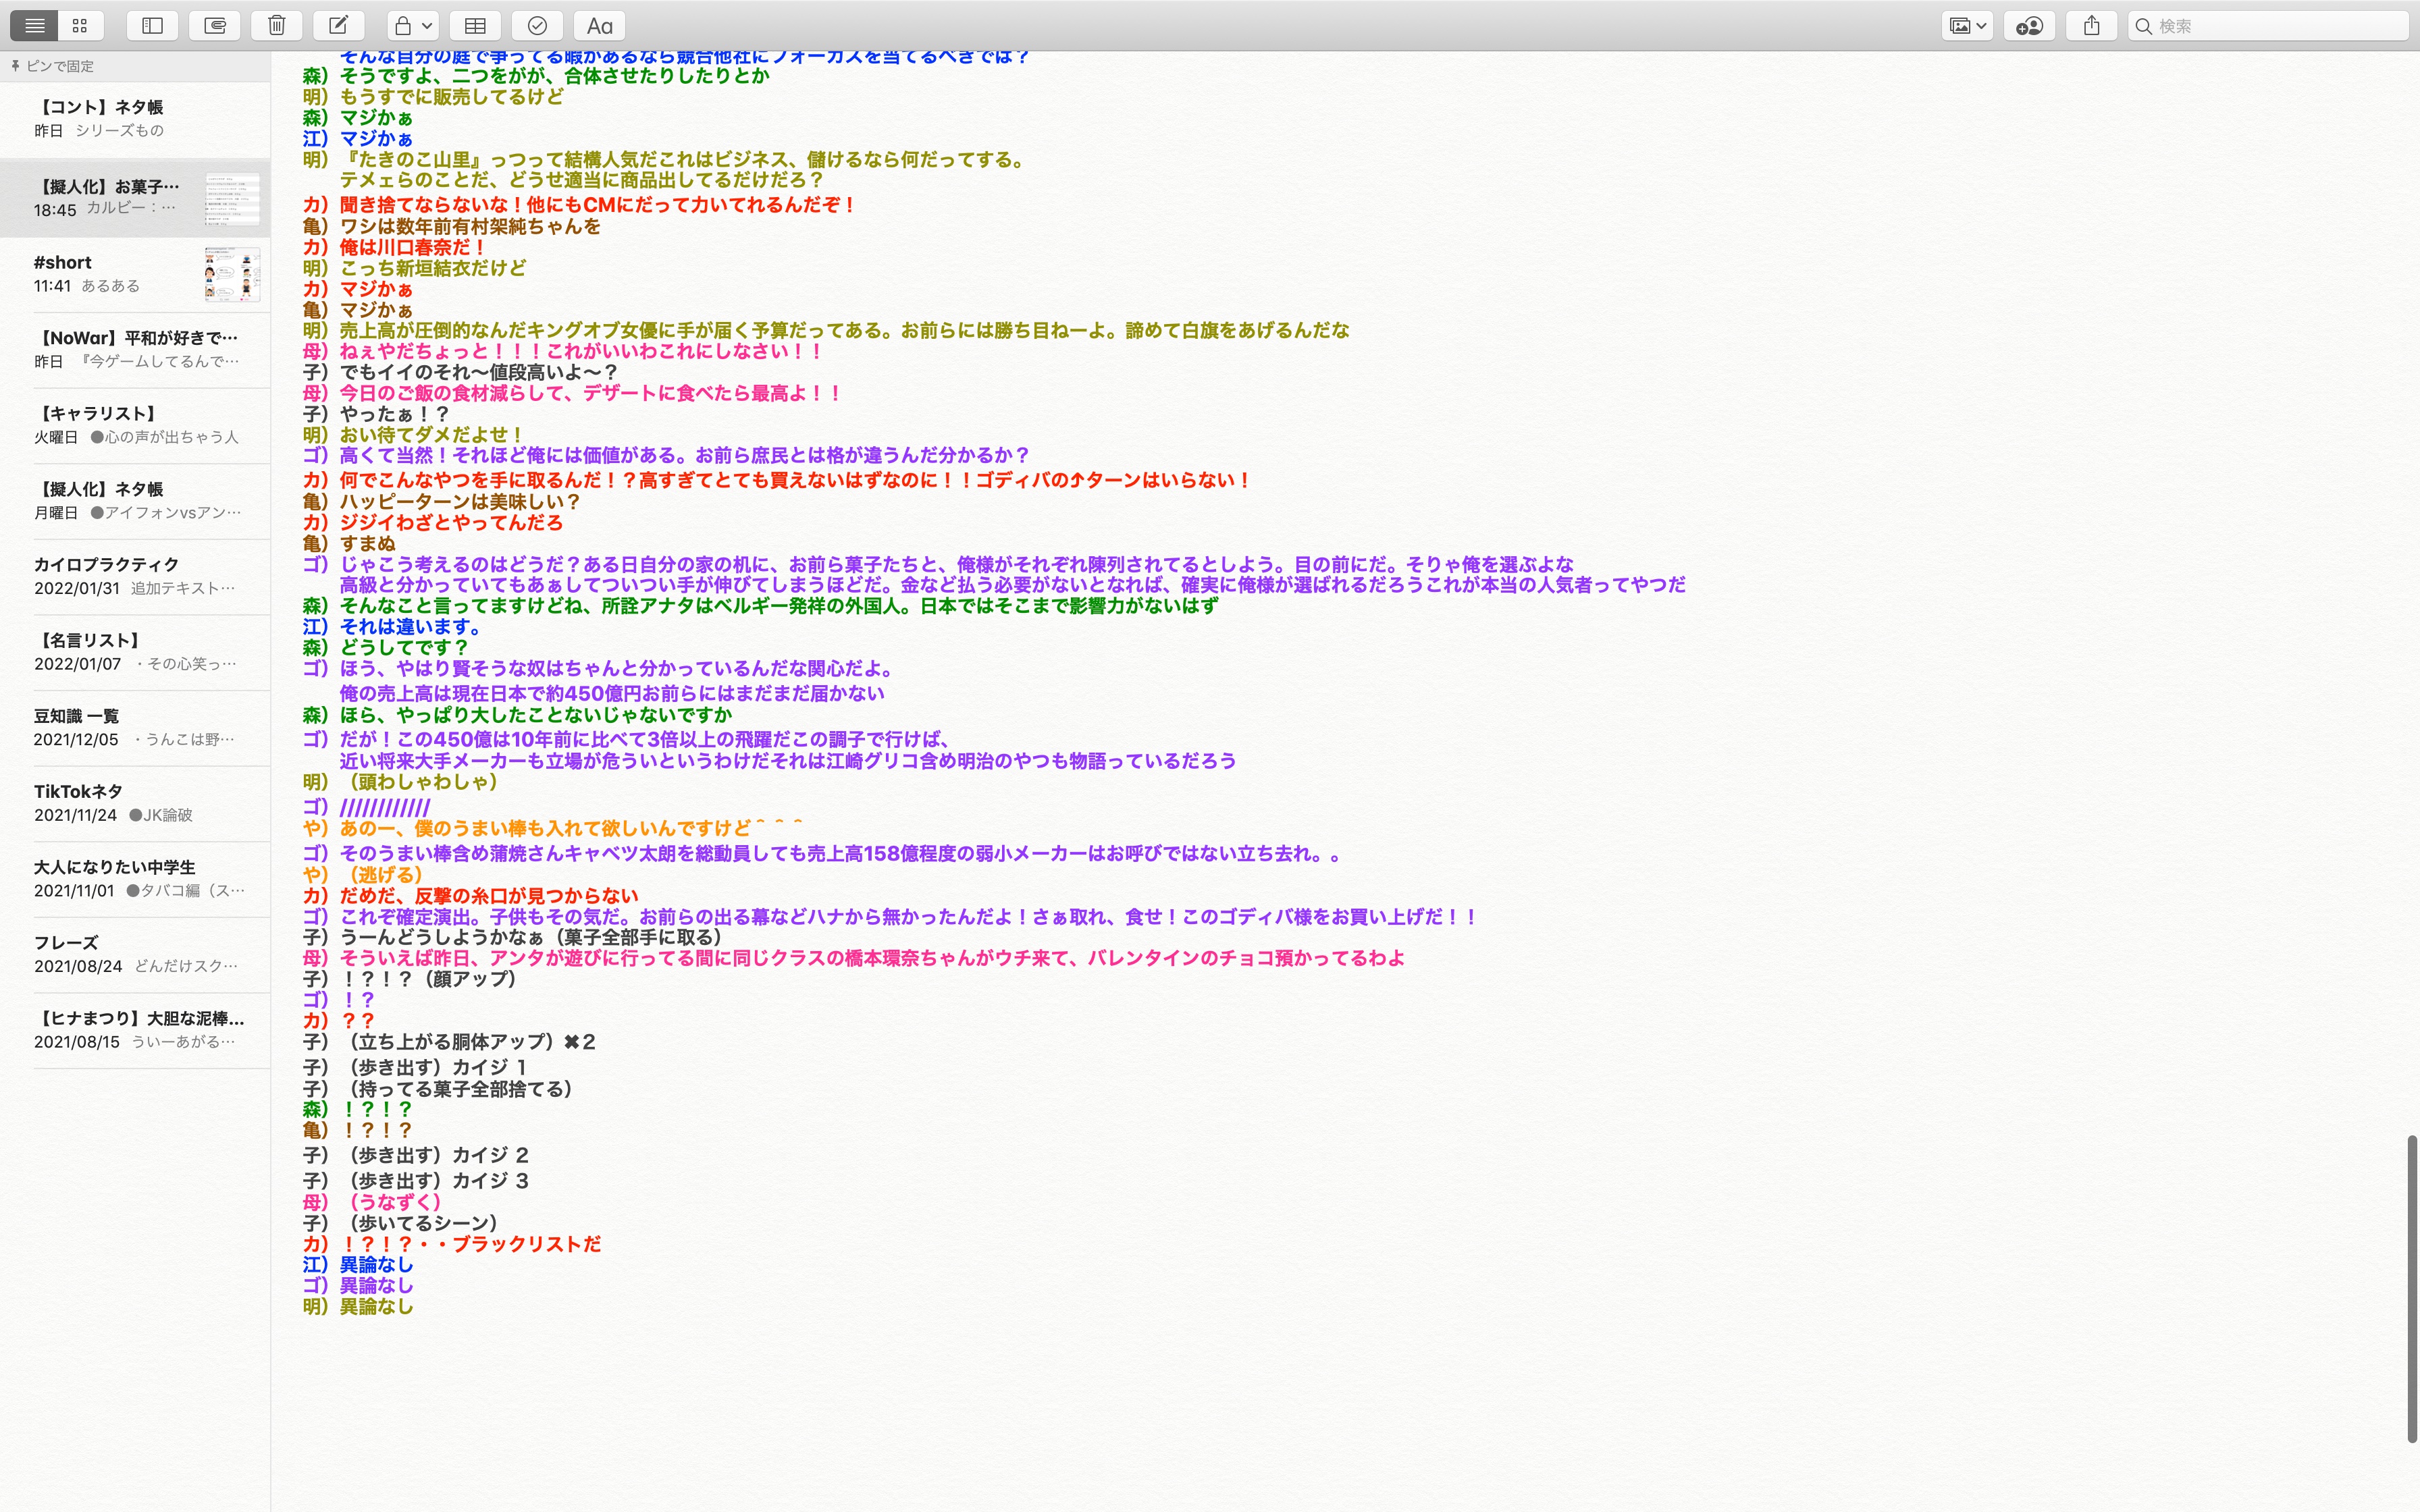The image size is (2420, 1512).
Task: Switch to list view mode
Action: [35, 26]
